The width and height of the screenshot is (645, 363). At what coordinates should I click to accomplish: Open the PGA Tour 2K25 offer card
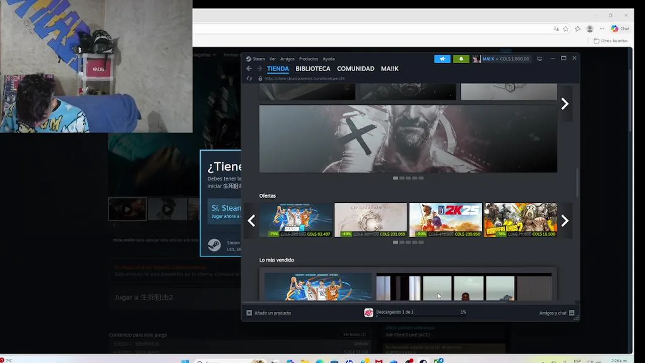pos(445,220)
